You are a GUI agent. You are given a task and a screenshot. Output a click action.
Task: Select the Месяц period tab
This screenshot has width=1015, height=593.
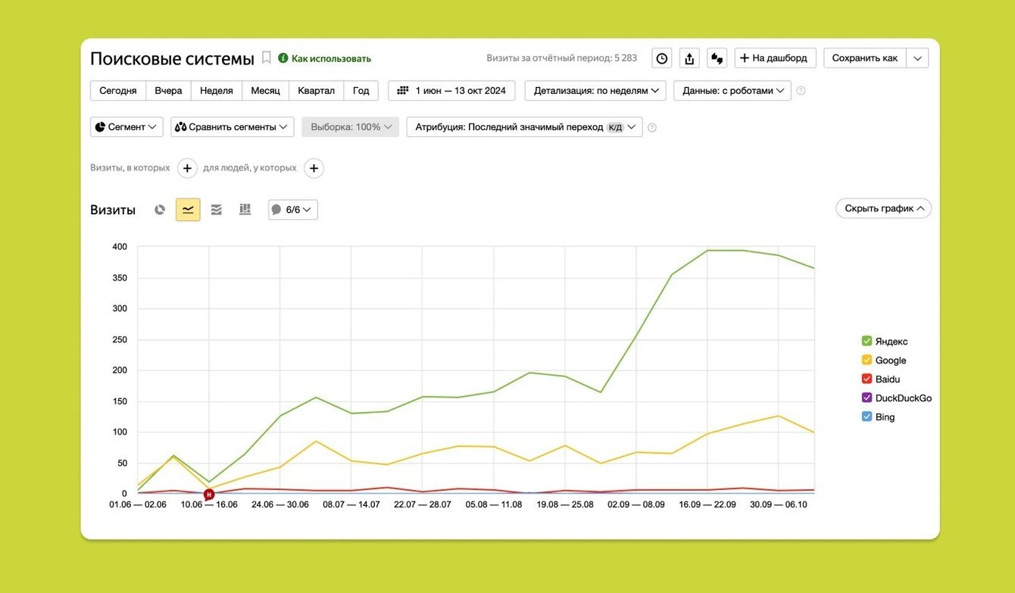(x=265, y=91)
